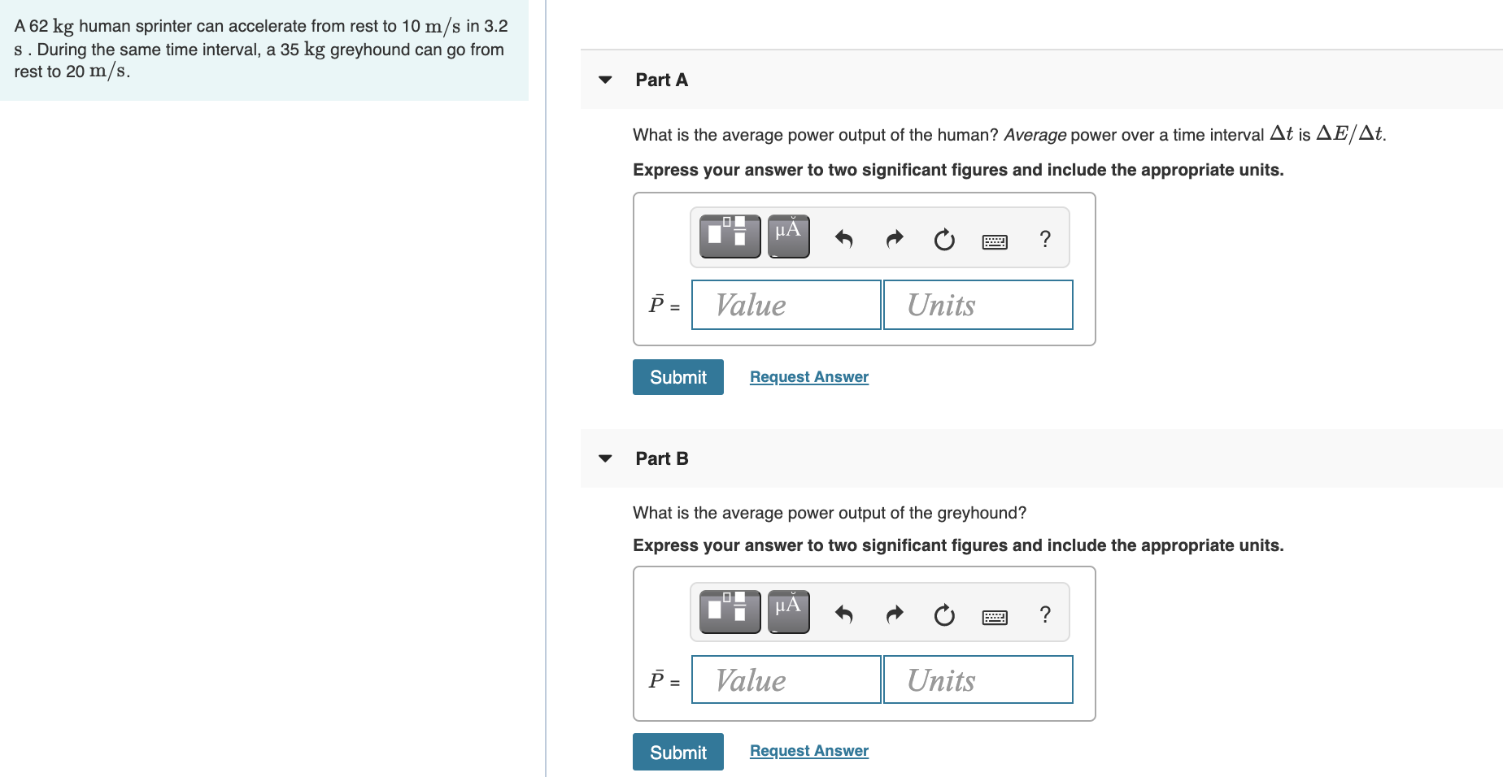Submit the Part A answer
Screen dimensions: 1503x777
[x=677, y=376]
